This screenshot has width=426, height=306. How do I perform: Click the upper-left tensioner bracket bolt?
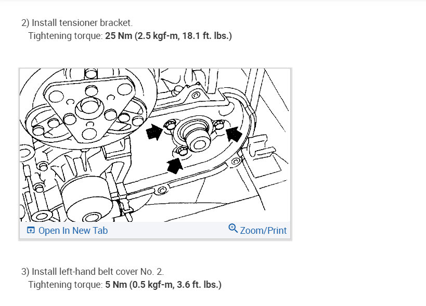[170, 125]
